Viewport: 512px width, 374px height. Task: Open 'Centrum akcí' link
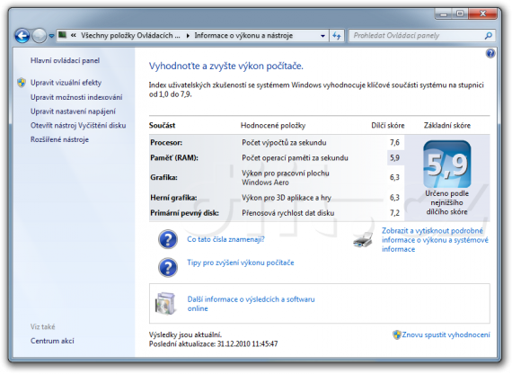[x=52, y=341]
